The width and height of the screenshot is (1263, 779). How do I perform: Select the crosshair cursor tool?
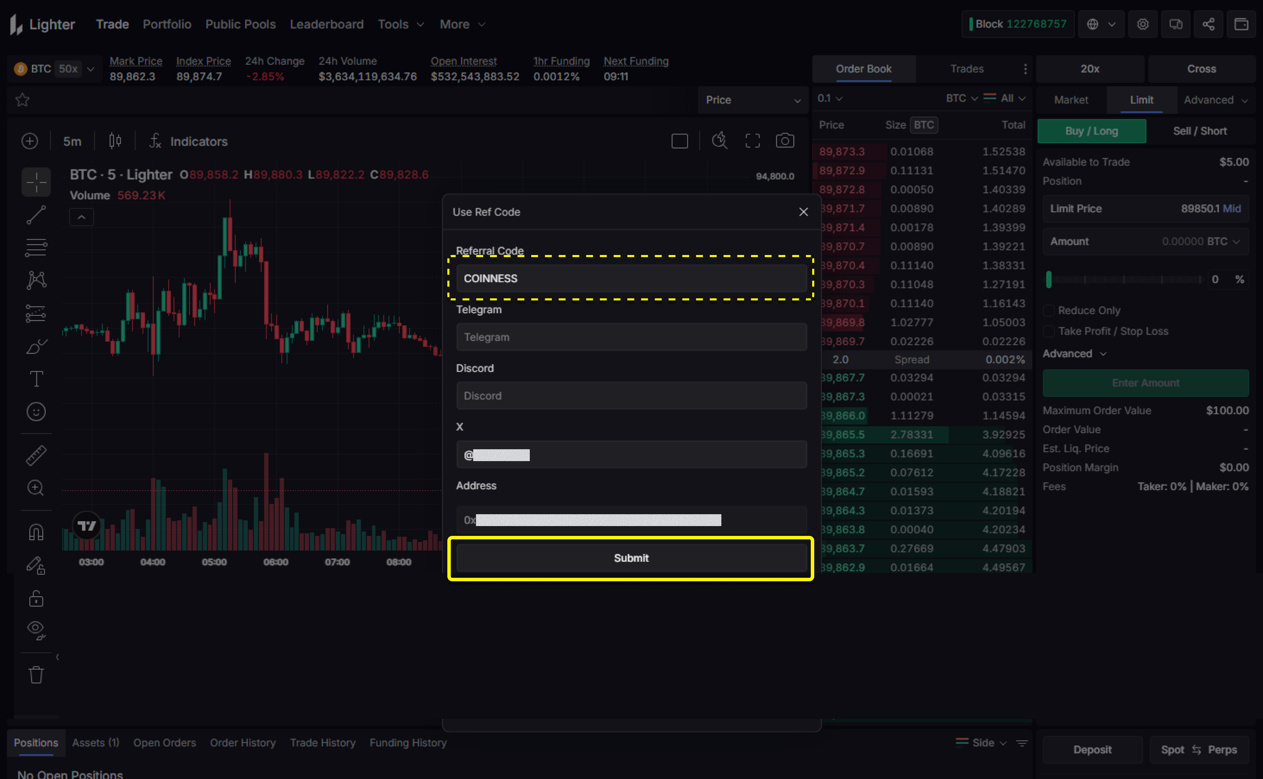[x=36, y=182]
